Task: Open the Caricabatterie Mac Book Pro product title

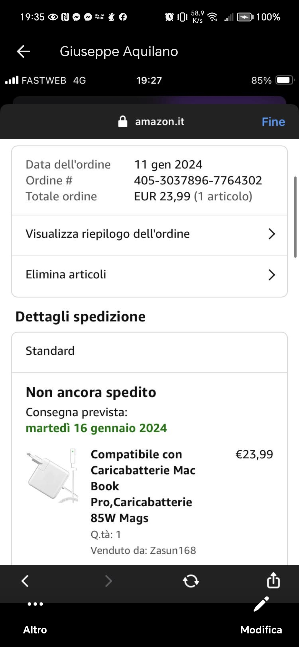Action: [143, 486]
